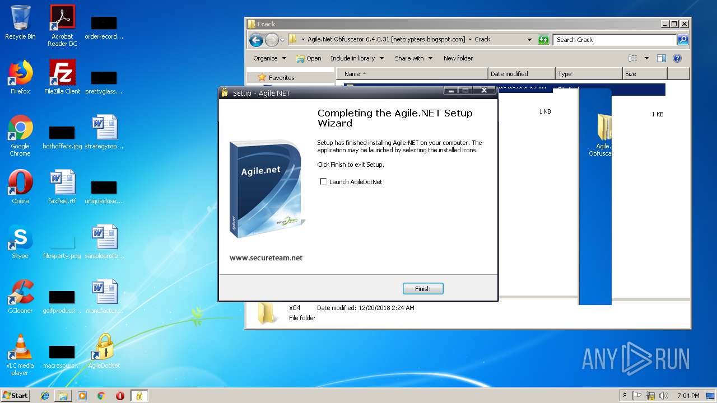The width and height of the screenshot is (717, 403).
Task: Expand Include in library dropdown
Action: 357,58
